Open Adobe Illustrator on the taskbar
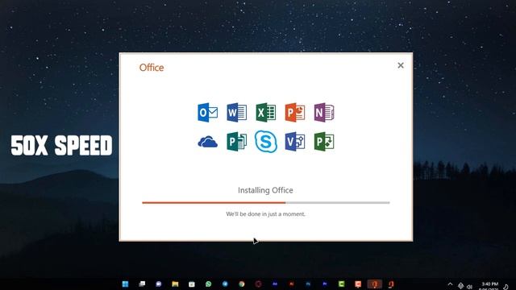The height and width of the screenshot is (290, 516). click(x=292, y=284)
